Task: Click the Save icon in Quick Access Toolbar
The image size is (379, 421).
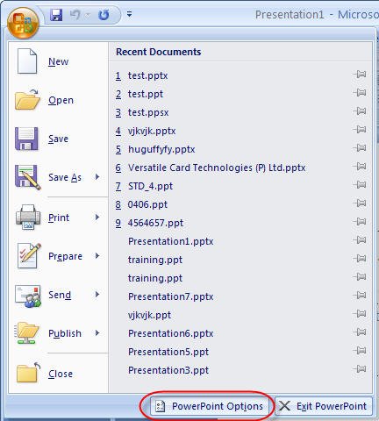Action: [x=56, y=15]
